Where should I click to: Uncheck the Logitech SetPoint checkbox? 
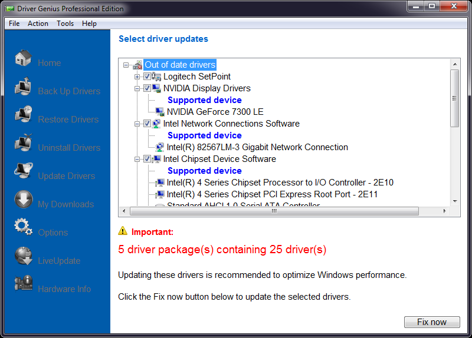[x=147, y=77]
